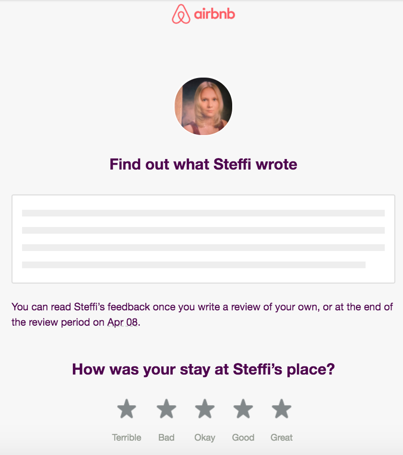Click 'Find out what Steffi wrote' heading
The image size is (403, 455).
point(203,164)
